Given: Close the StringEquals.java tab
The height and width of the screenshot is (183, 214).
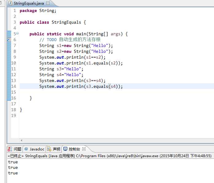Looking at the screenshot, I should point(48,3).
